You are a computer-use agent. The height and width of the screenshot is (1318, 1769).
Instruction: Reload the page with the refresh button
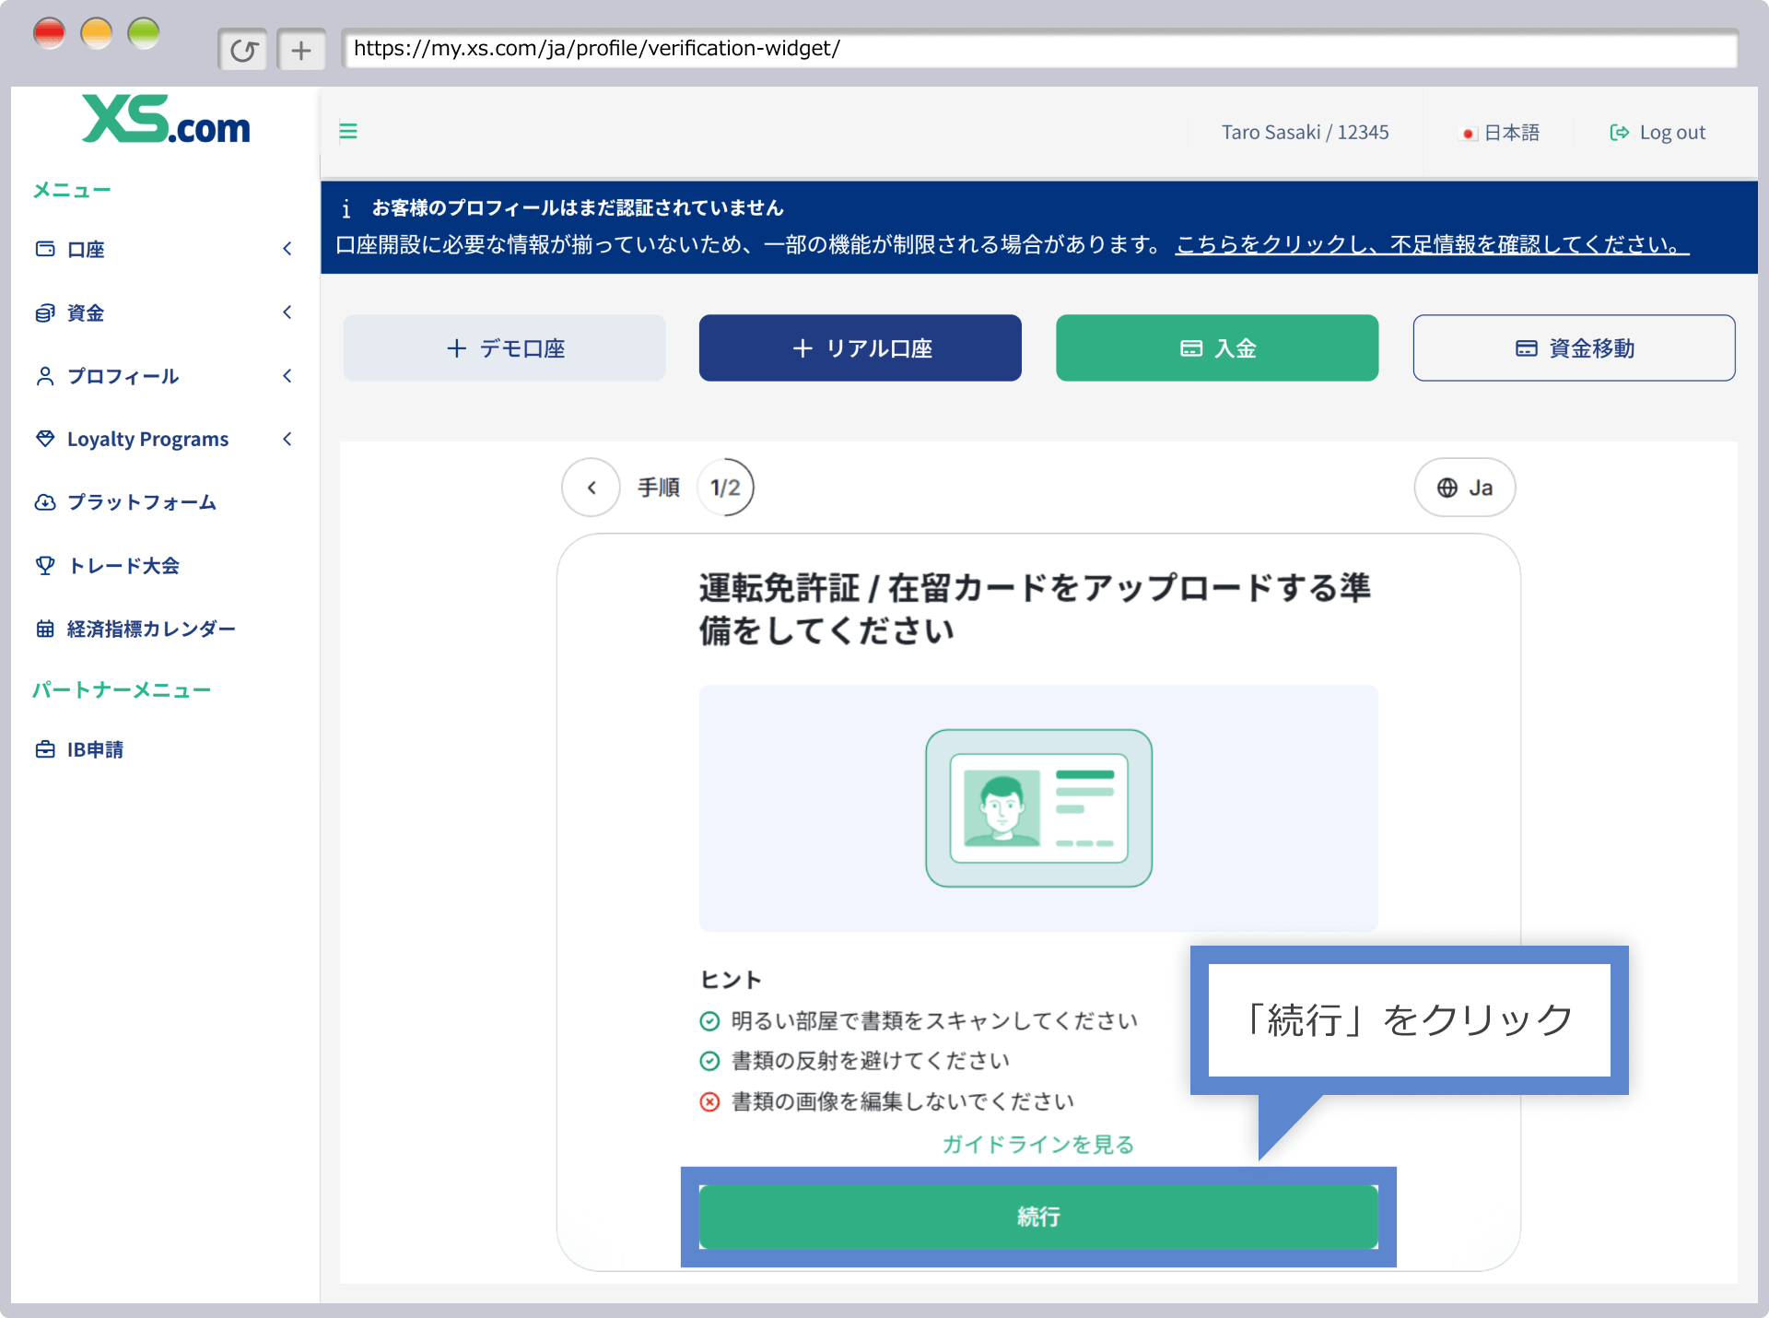pos(243,50)
